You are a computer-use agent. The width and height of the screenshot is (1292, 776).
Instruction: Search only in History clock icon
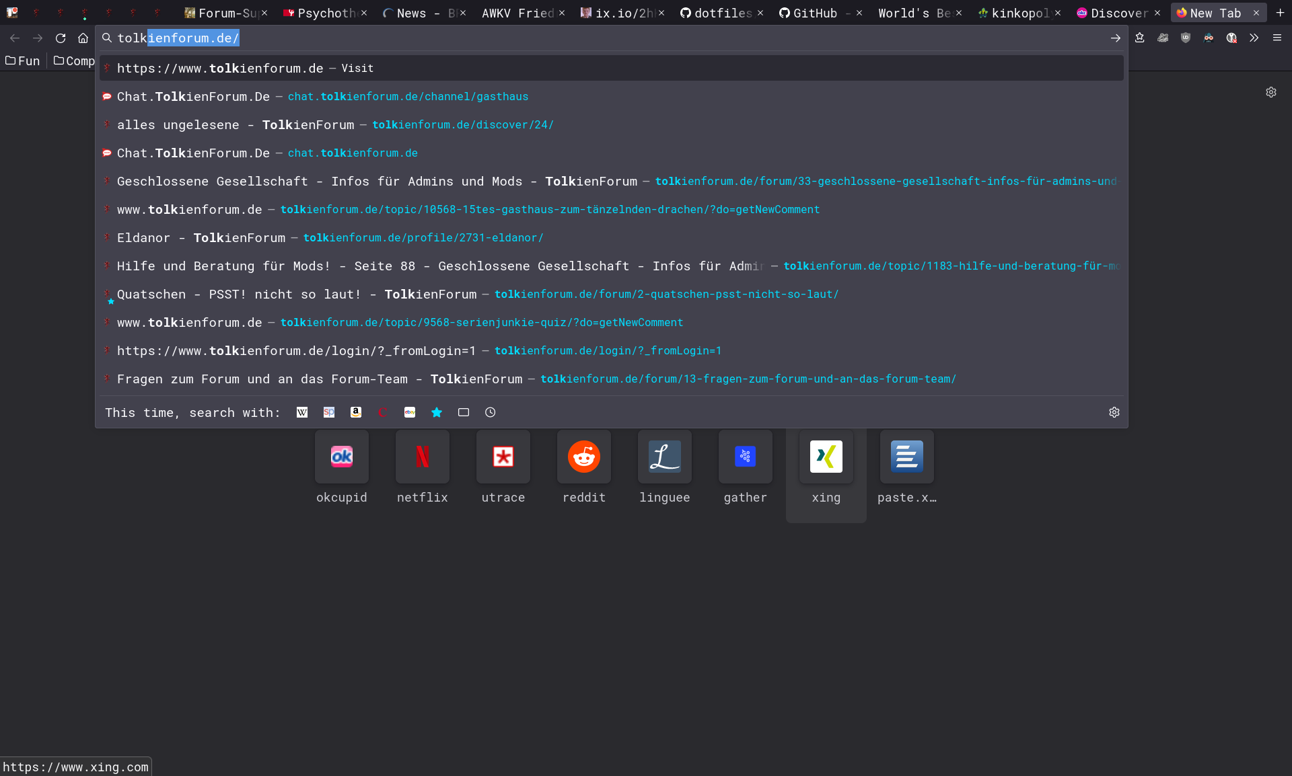(491, 412)
